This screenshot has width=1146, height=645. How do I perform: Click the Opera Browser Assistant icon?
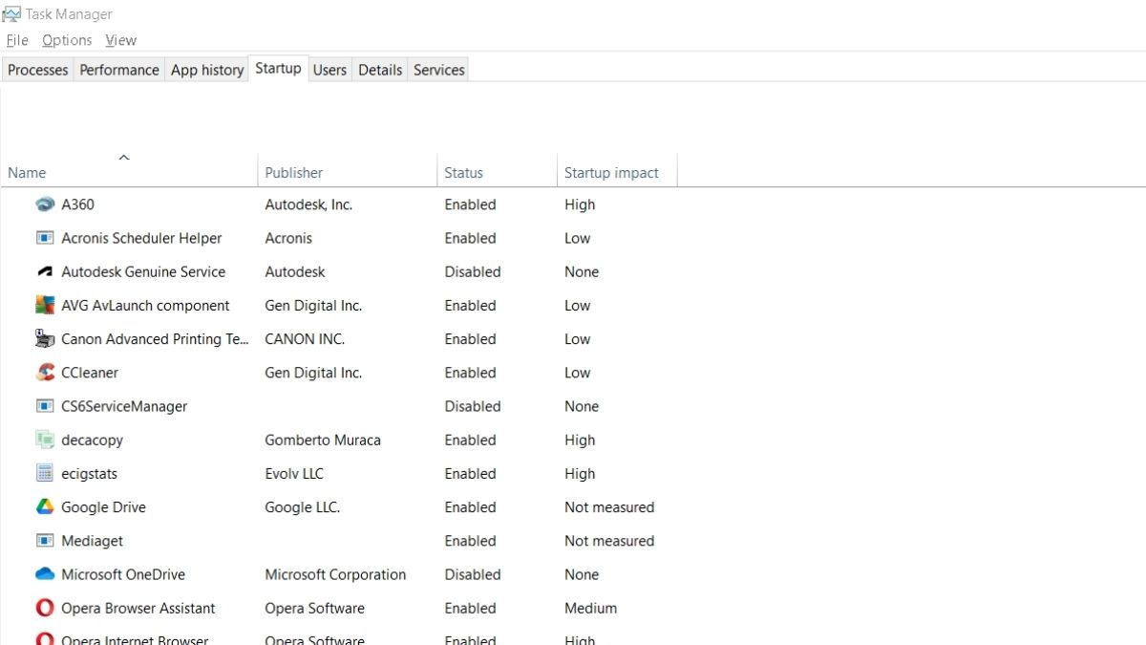tap(45, 608)
